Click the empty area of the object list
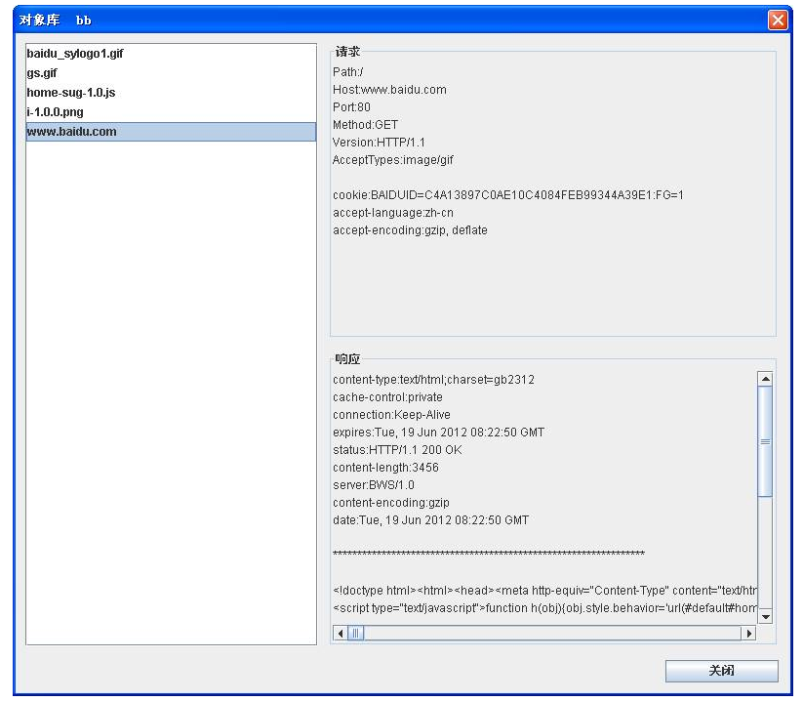This screenshot has width=803, height=701. tap(171, 391)
